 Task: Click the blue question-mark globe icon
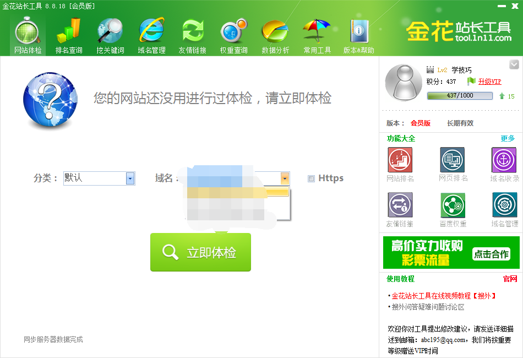[x=50, y=100]
